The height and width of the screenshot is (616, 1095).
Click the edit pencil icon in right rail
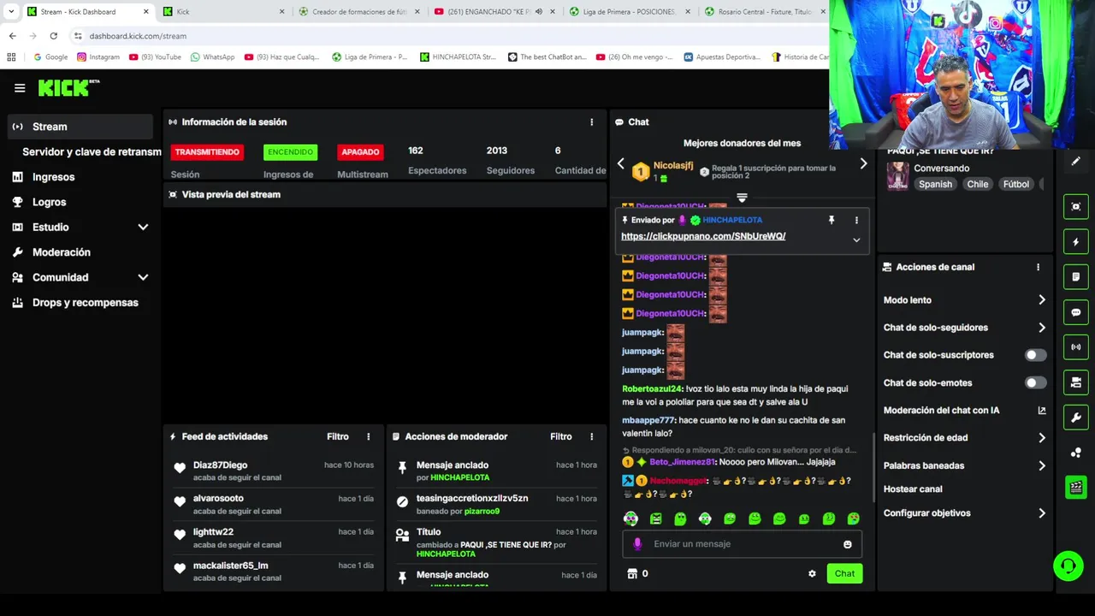pyautogui.click(x=1075, y=161)
